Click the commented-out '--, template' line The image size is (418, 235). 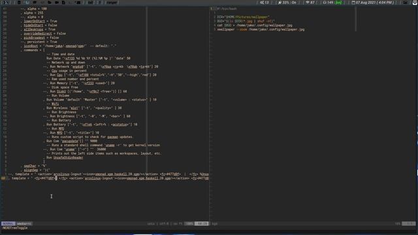[108, 174]
